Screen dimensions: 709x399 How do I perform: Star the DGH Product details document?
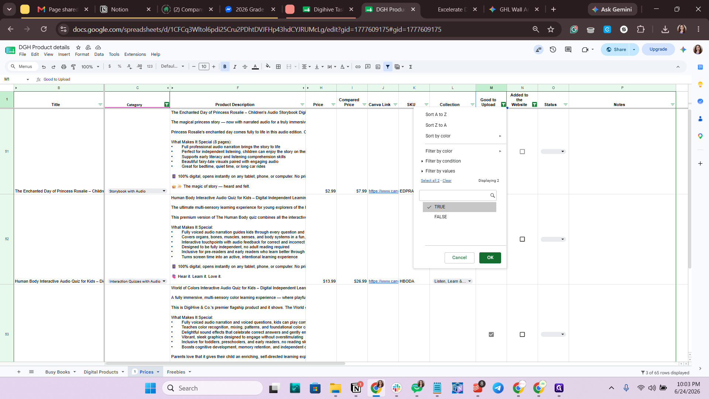click(x=78, y=47)
